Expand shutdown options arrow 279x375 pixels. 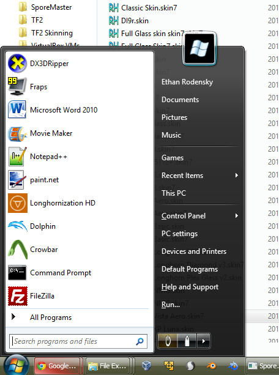pos(203,341)
